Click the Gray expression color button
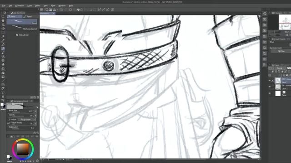 click(x=281, y=51)
